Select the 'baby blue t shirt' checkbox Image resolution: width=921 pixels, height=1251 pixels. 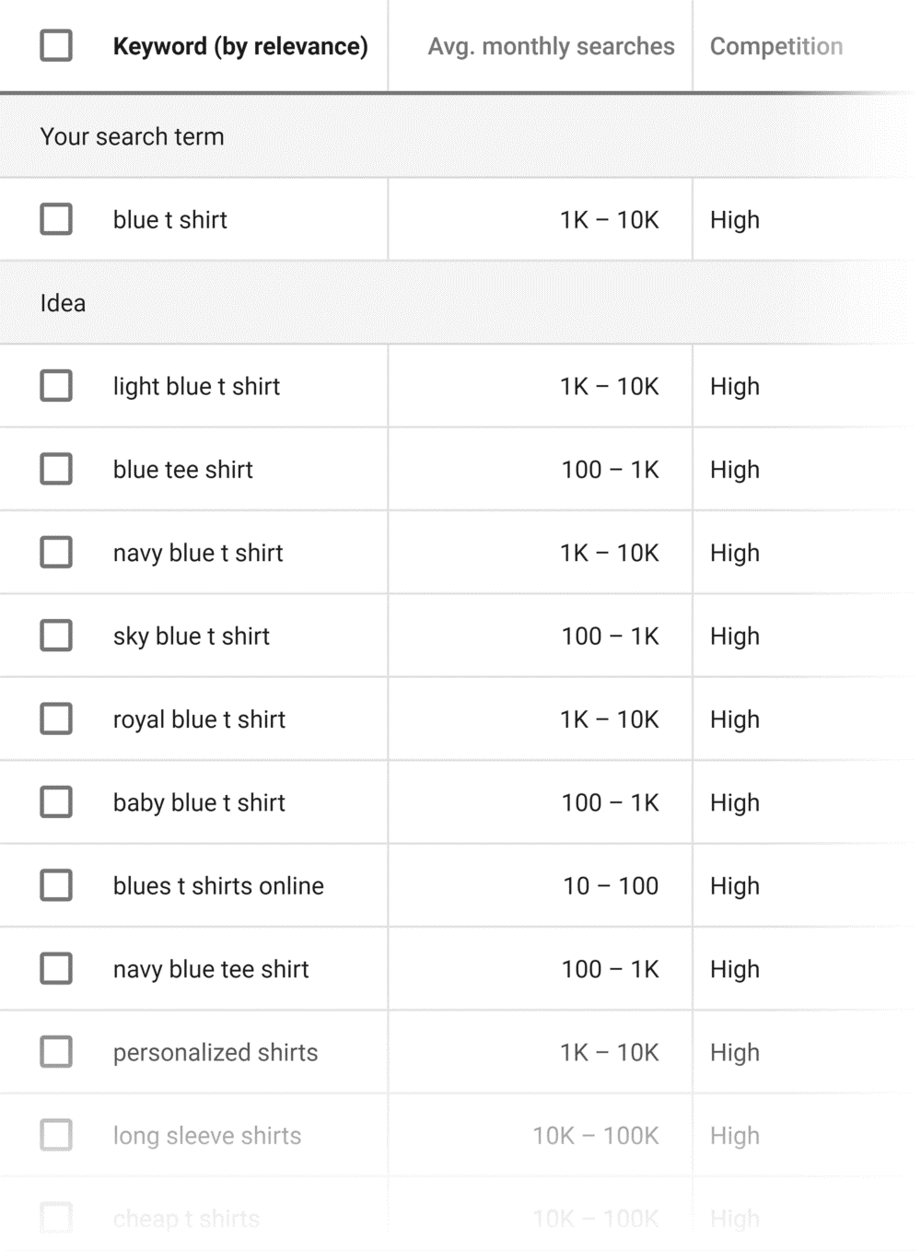tap(56, 802)
